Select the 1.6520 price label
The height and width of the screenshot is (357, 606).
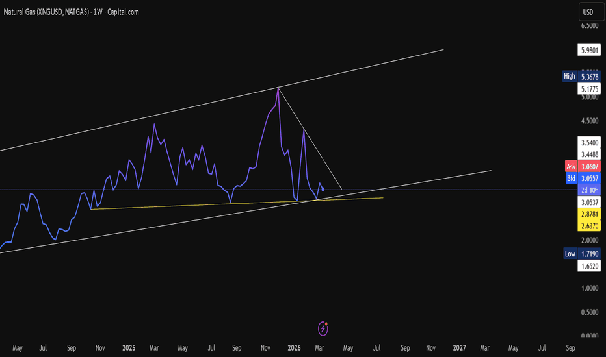[x=589, y=266]
